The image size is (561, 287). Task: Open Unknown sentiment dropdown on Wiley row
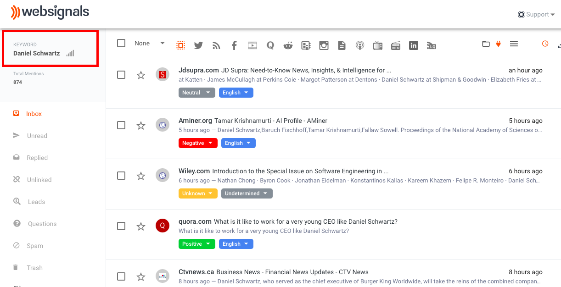(x=198, y=193)
